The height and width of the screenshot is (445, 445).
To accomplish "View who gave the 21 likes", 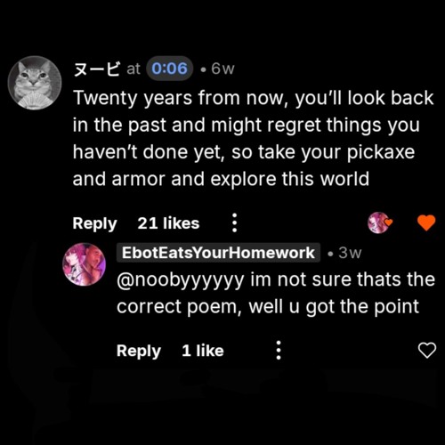I will (168, 223).
